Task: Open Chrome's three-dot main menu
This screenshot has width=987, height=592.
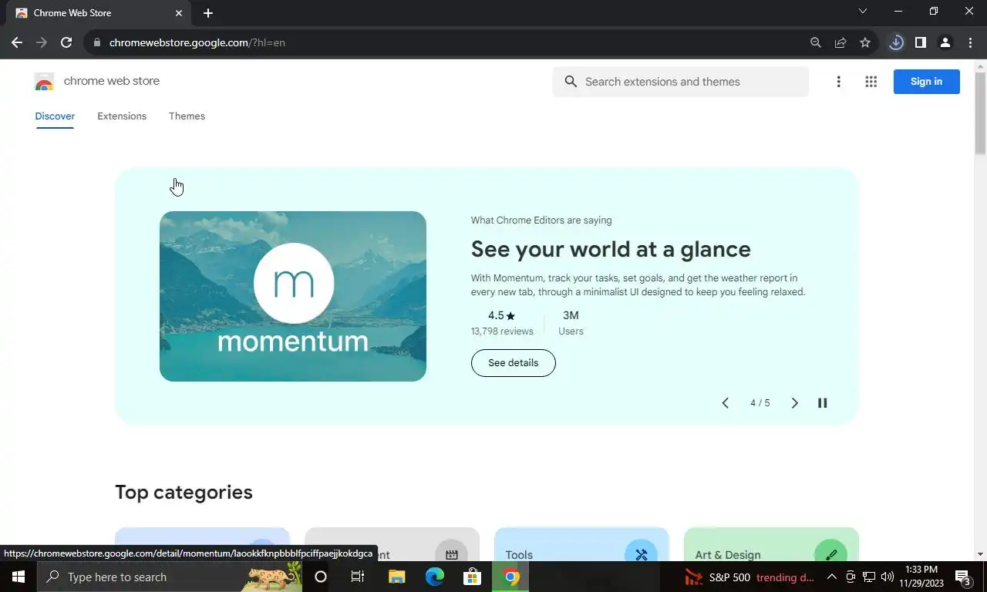Action: tap(970, 42)
